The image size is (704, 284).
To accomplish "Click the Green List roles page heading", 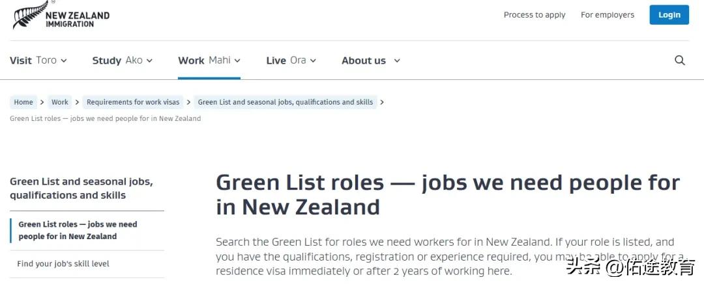I will coord(447,194).
